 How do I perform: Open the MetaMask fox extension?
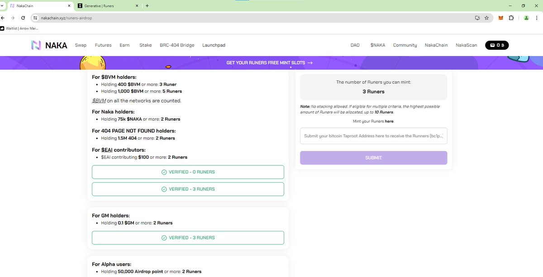[500, 18]
